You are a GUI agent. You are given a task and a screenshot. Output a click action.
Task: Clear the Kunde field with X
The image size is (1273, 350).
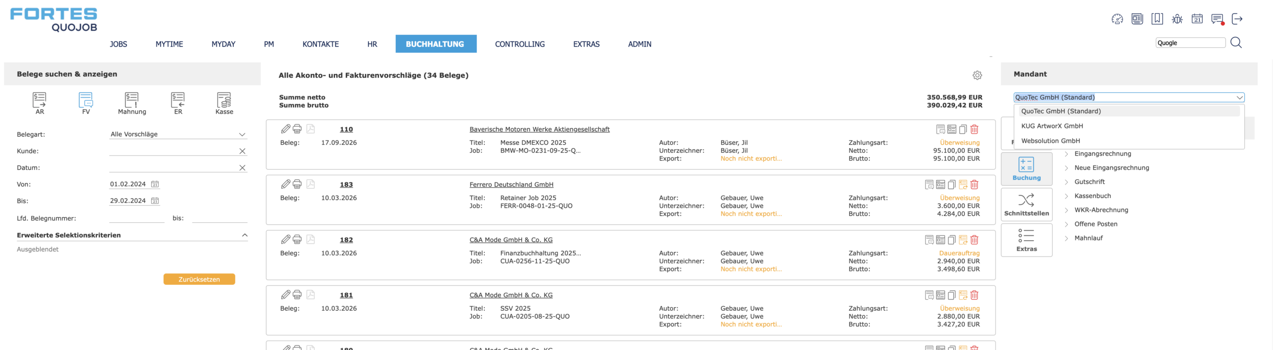[x=242, y=151]
